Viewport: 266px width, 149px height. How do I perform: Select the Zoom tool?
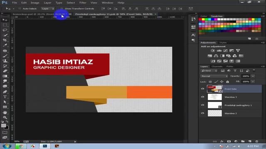5,118
